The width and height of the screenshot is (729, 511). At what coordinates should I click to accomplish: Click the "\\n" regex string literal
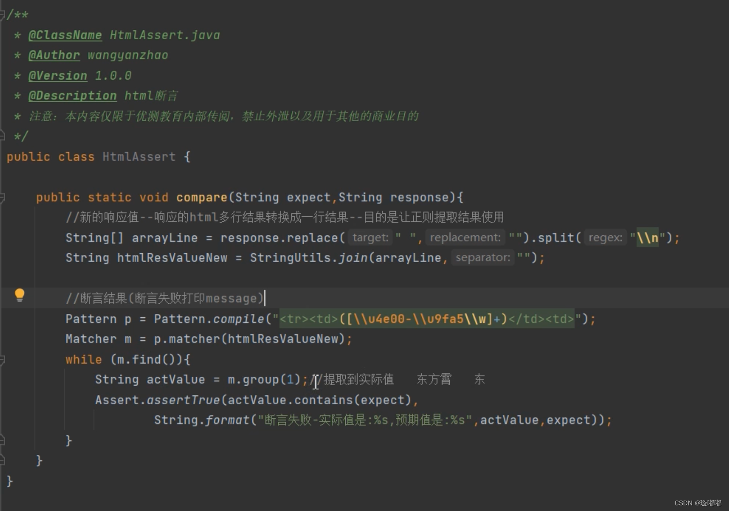647,238
